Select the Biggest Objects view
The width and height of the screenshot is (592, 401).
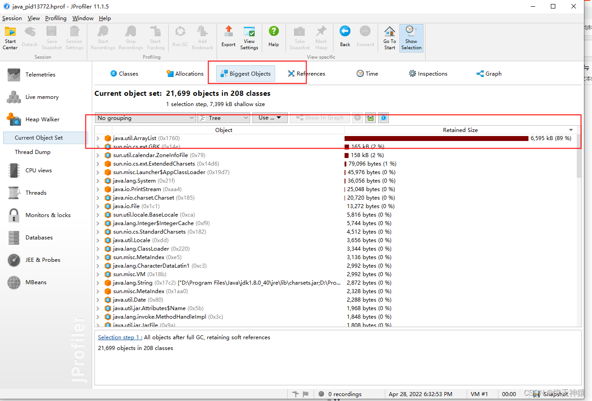[x=246, y=74]
